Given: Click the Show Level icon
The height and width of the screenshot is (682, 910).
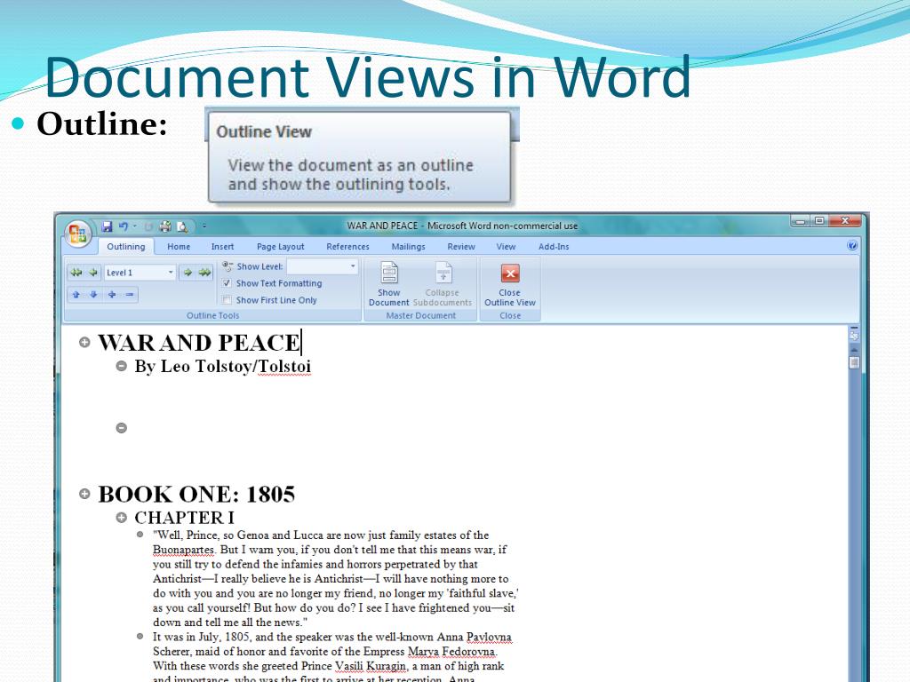Looking at the screenshot, I should click(227, 266).
